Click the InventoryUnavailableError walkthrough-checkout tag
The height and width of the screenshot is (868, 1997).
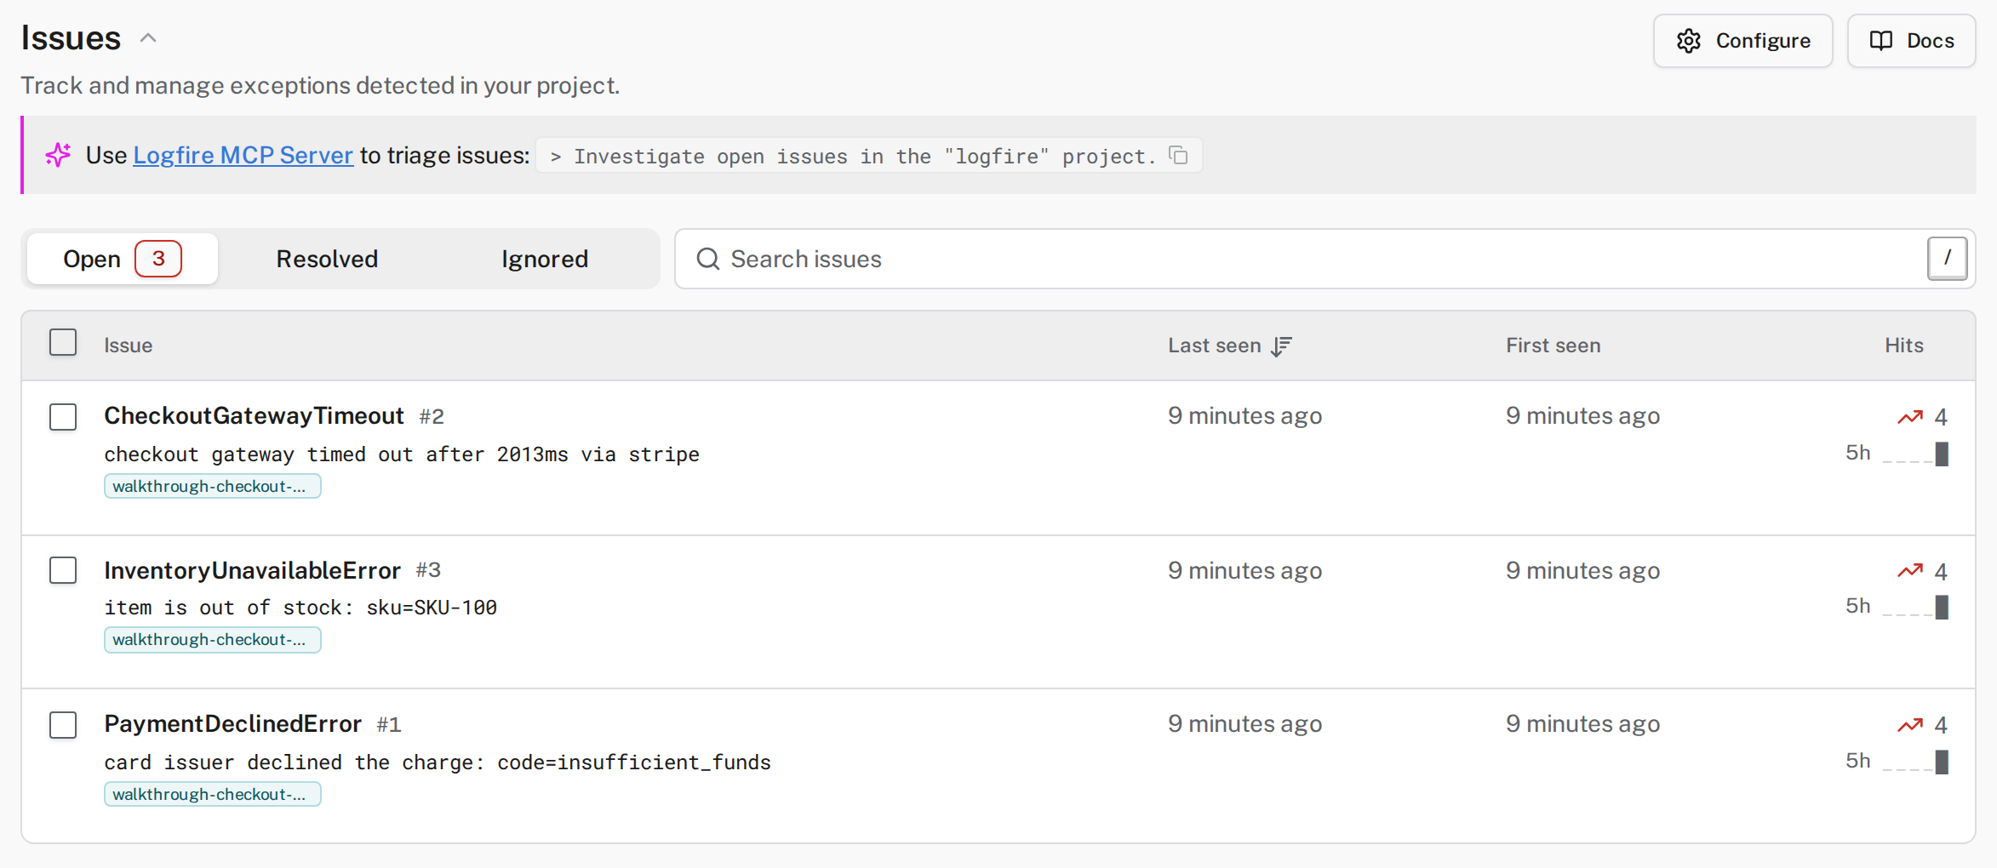[212, 639]
